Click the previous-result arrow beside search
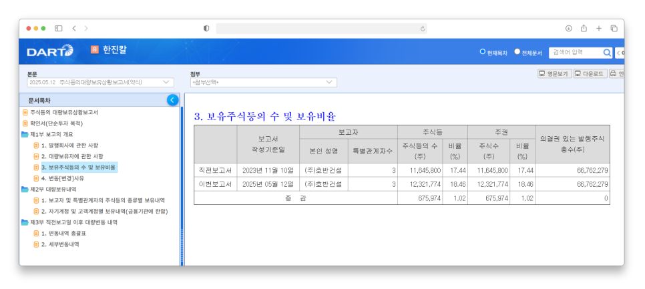645x289 pixels. (620, 53)
